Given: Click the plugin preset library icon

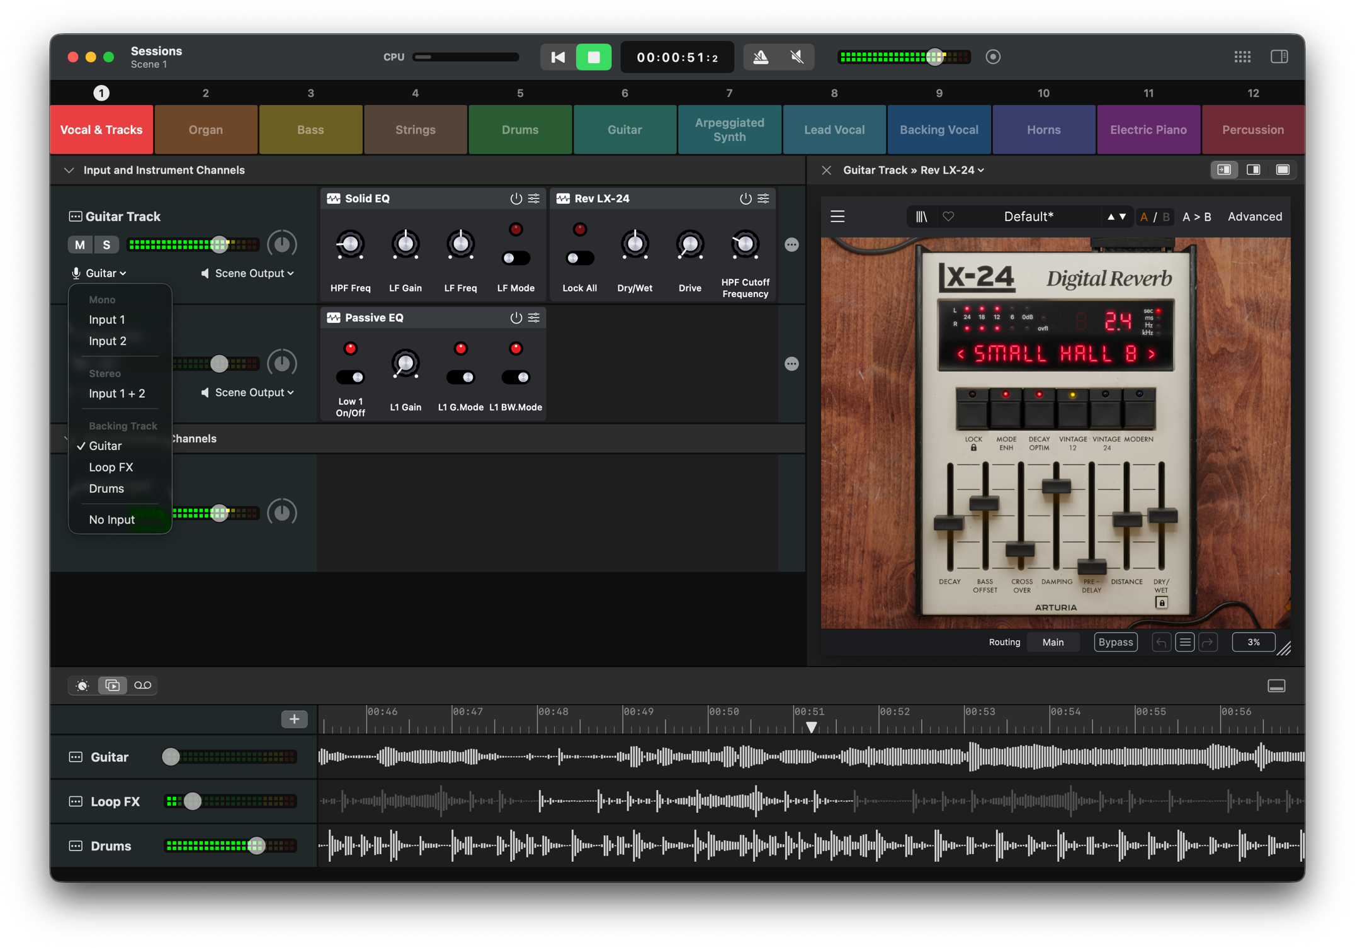Looking at the screenshot, I should pyautogui.click(x=921, y=217).
